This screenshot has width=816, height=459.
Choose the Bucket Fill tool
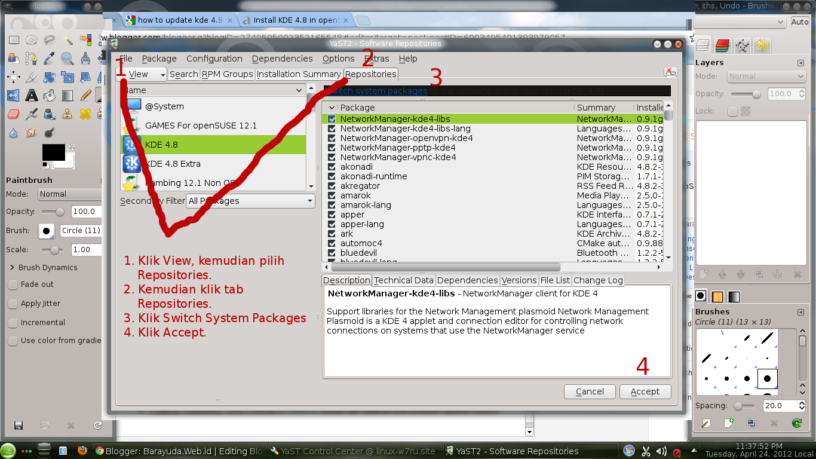[x=50, y=96]
